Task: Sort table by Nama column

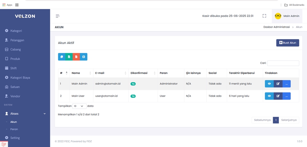Action: (x=81, y=73)
